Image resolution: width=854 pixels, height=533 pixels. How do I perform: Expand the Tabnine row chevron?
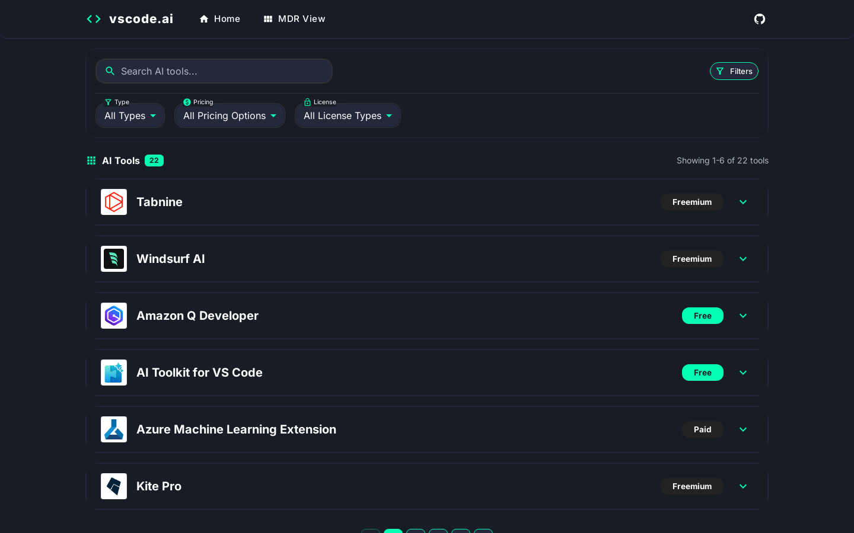(743, 202)
